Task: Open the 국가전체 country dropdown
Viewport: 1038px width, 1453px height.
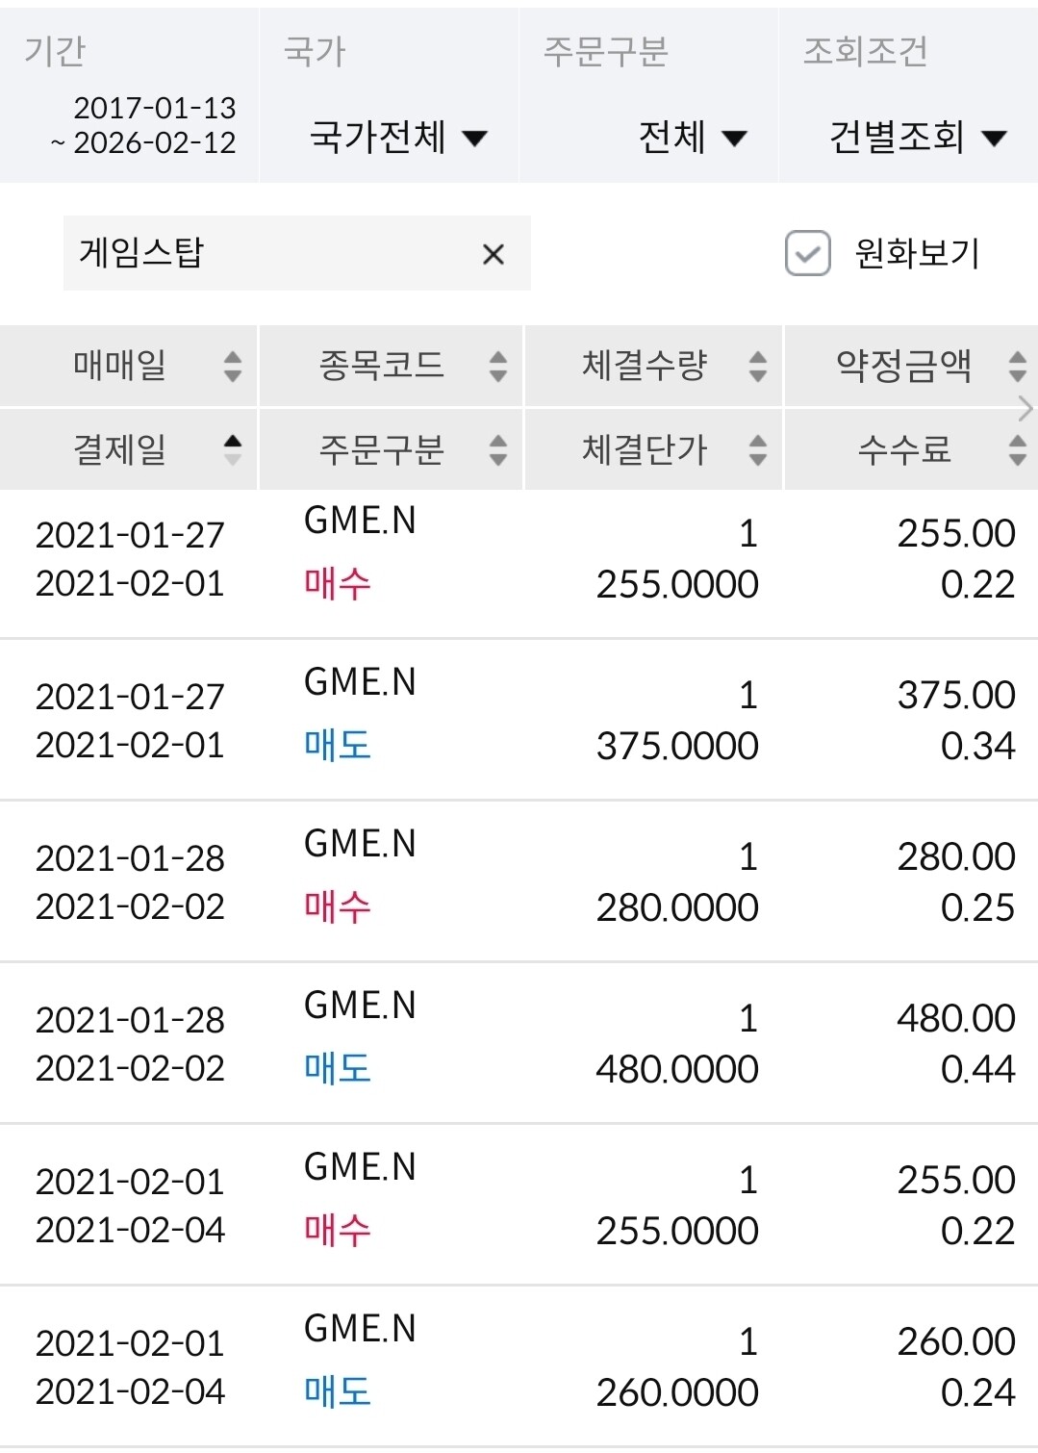Action: tap(398, 138)
